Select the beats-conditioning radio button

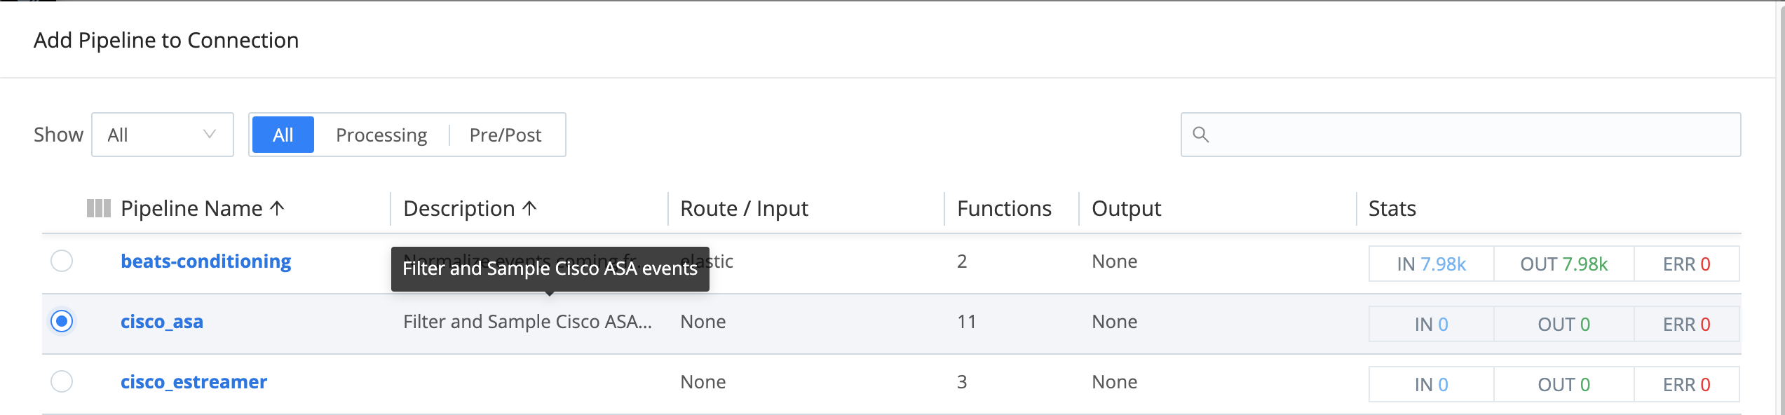[x=63, y=261]
